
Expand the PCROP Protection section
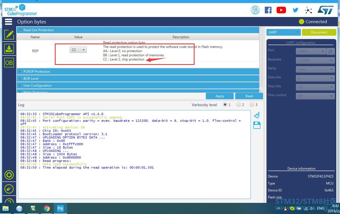tap(138, 71)
